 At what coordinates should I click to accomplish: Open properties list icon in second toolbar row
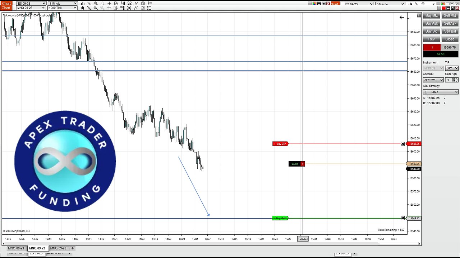(x=149, y=8)
